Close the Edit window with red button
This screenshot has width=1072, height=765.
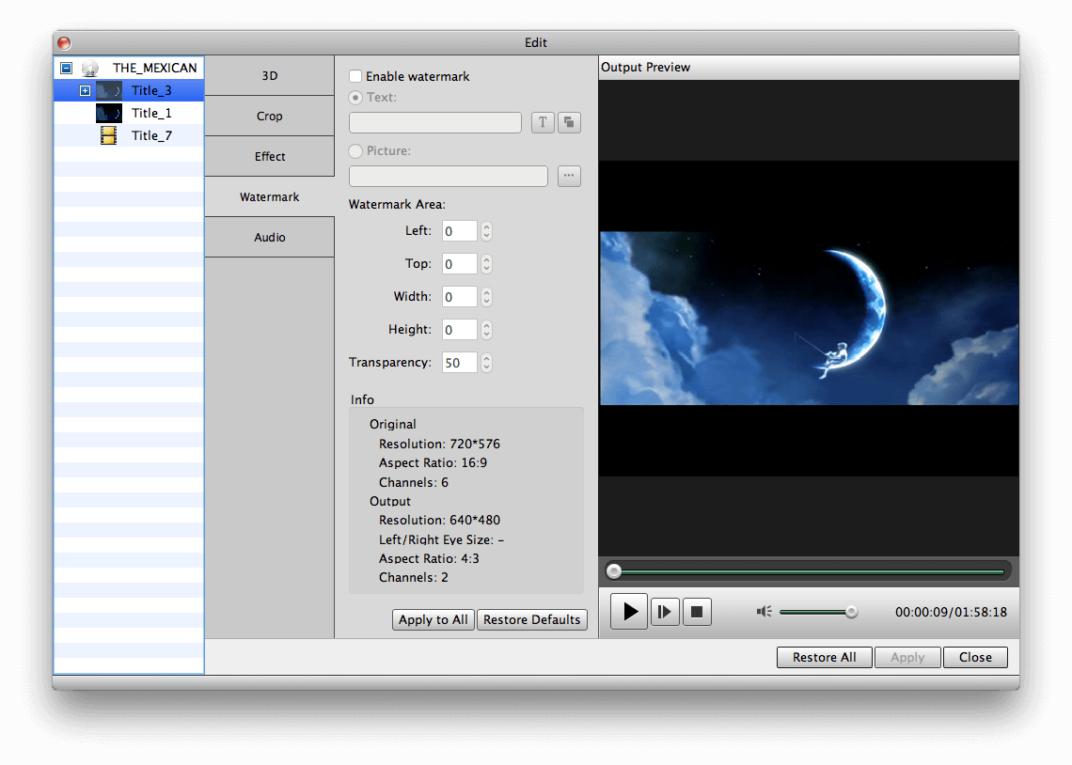(64, 43)
